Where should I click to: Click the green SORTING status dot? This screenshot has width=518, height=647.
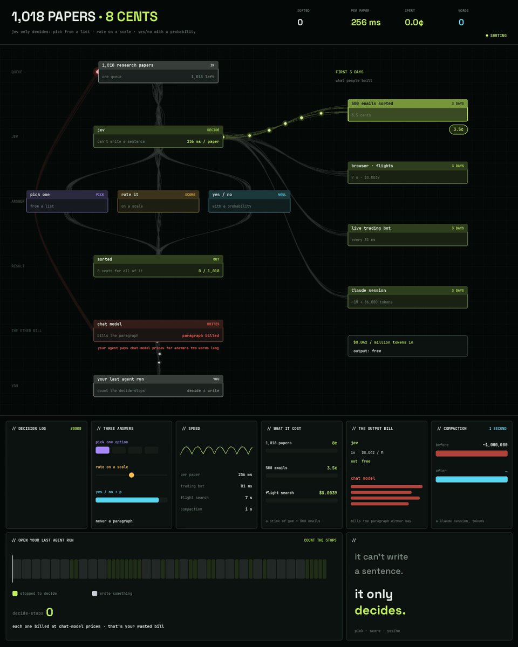487,36
